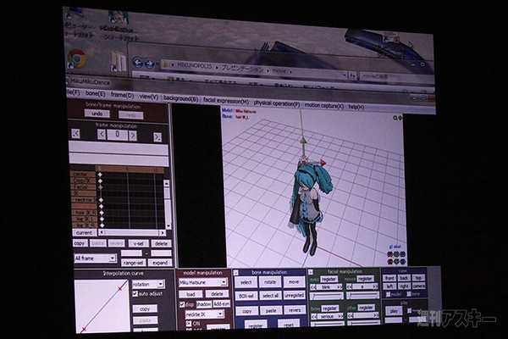Image resolution: width=508 pixels, height=339 pixels.
Task: Click the frame number field
Action: point(118,134)
